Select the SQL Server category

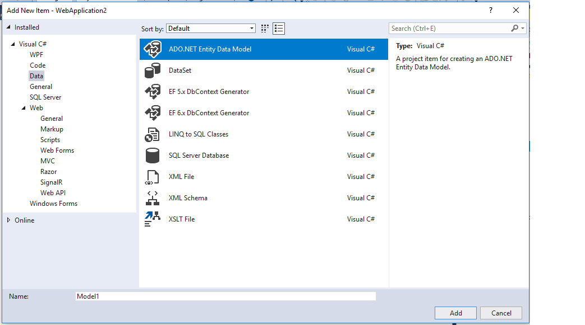[45, 97]
